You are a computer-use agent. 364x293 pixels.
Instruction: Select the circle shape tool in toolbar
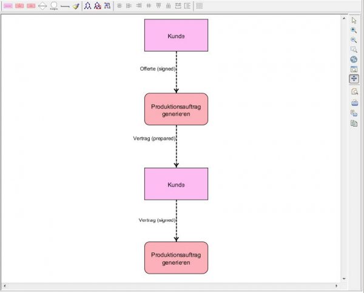[53, 5]
